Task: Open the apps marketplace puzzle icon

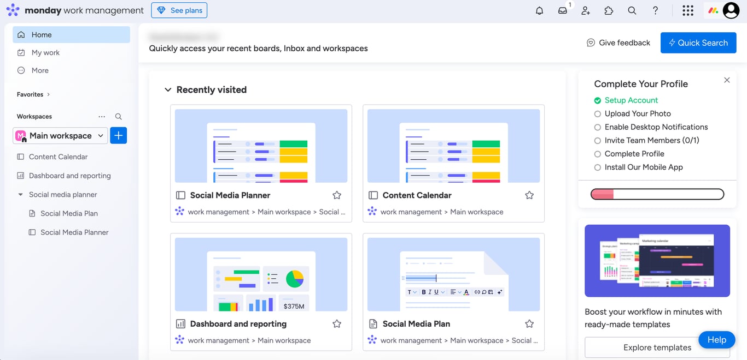Action: coord(609,10)
